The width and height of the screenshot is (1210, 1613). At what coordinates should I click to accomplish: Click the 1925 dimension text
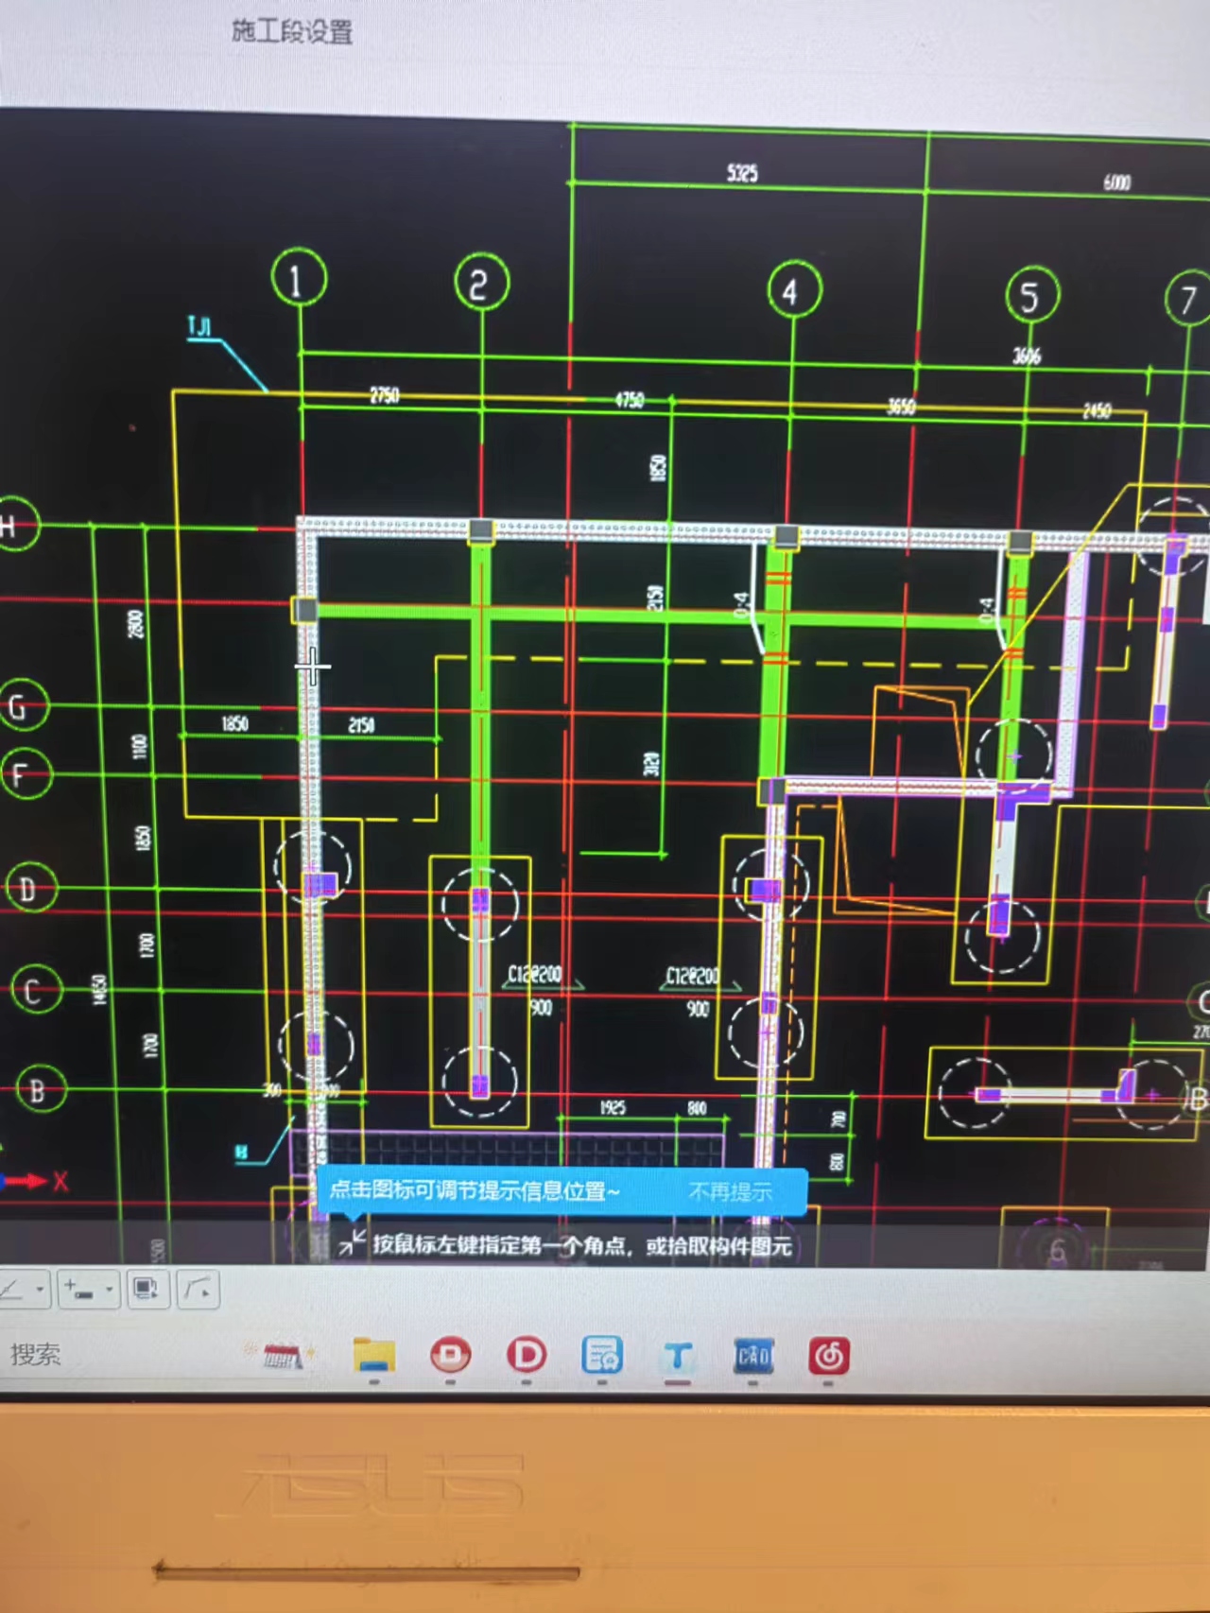coord(613,1107)
